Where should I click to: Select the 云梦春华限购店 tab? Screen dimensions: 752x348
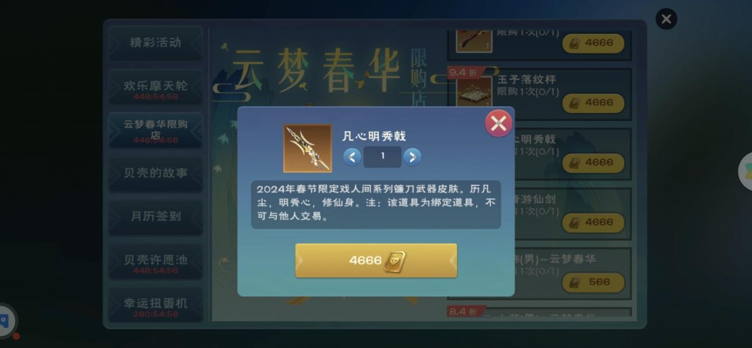tap(155, 130)
